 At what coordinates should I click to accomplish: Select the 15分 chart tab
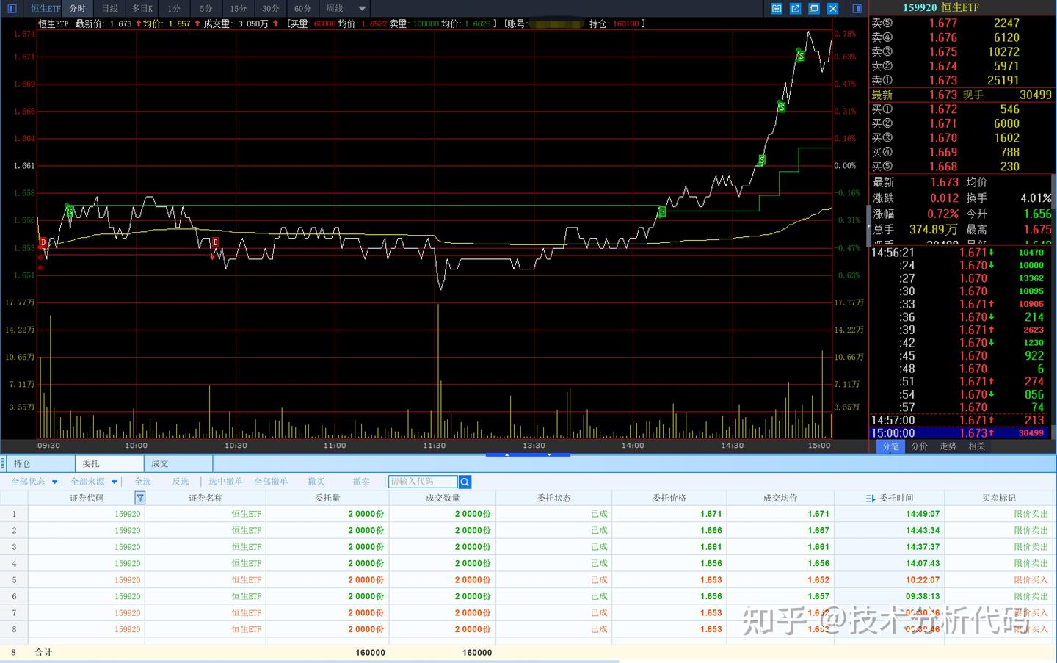(x=239, y=8)
